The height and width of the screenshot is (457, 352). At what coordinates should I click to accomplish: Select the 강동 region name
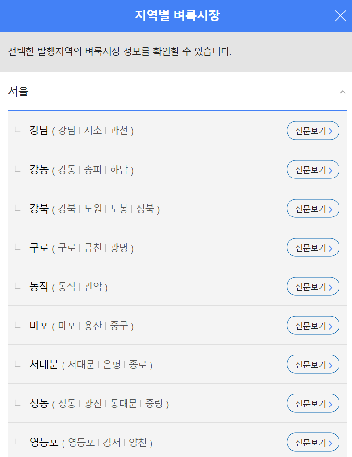click(39, 169)
